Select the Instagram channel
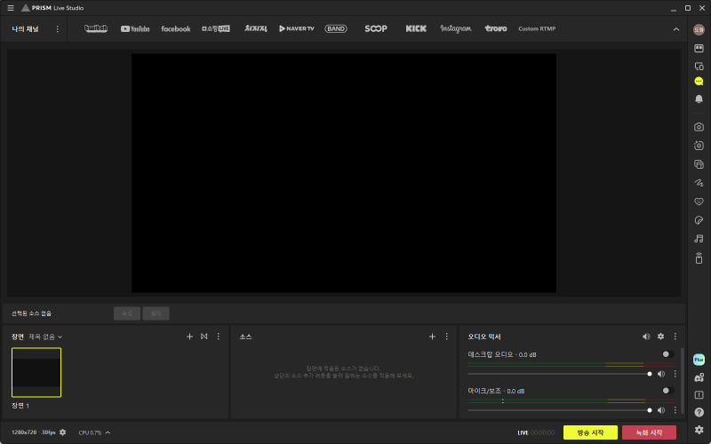This screenshot has height=444, width=711. tap(455, 28)
